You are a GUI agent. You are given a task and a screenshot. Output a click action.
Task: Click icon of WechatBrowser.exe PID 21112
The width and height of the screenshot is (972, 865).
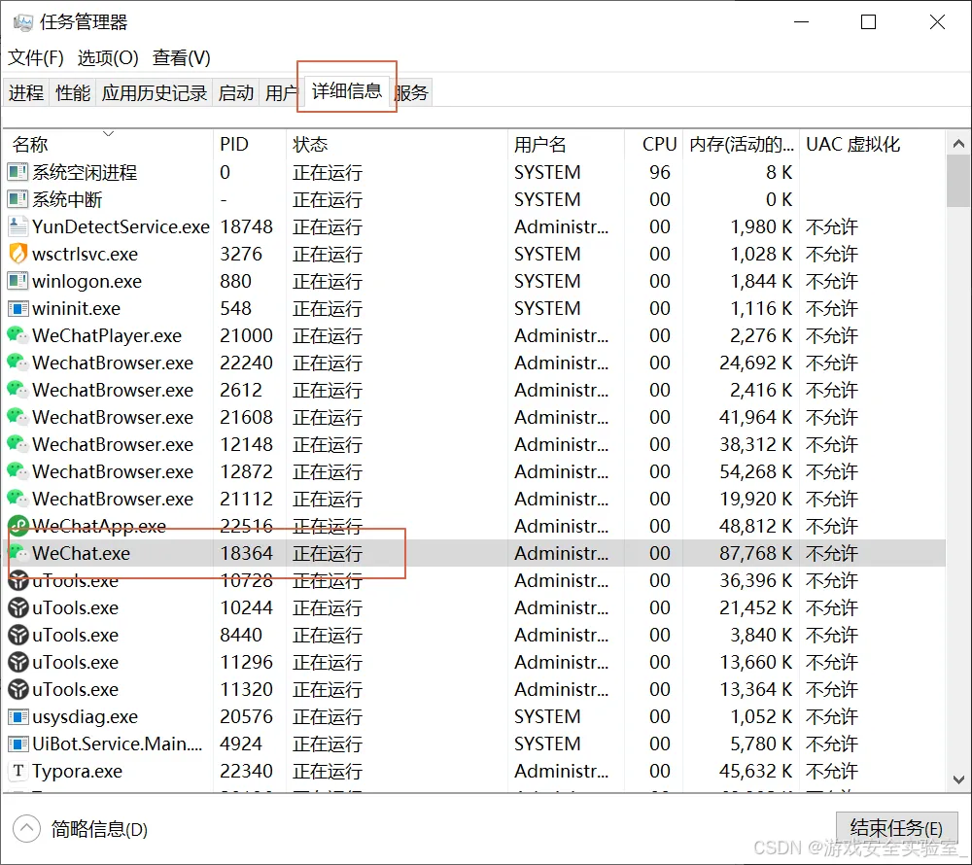(x=17, y=499)
